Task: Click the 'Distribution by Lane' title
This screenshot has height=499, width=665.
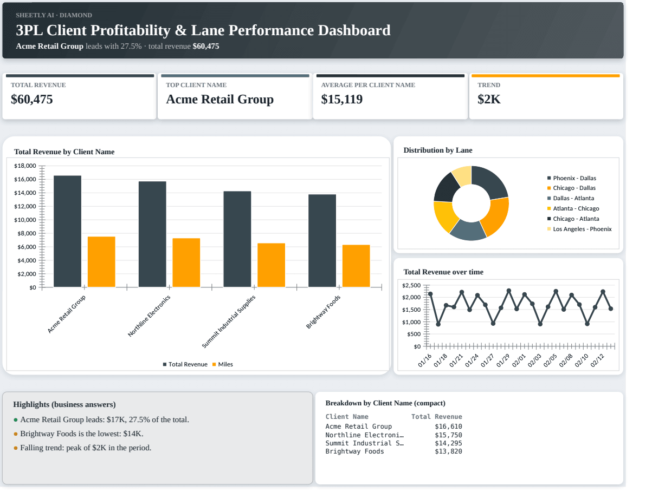Action: pos(438,150)
